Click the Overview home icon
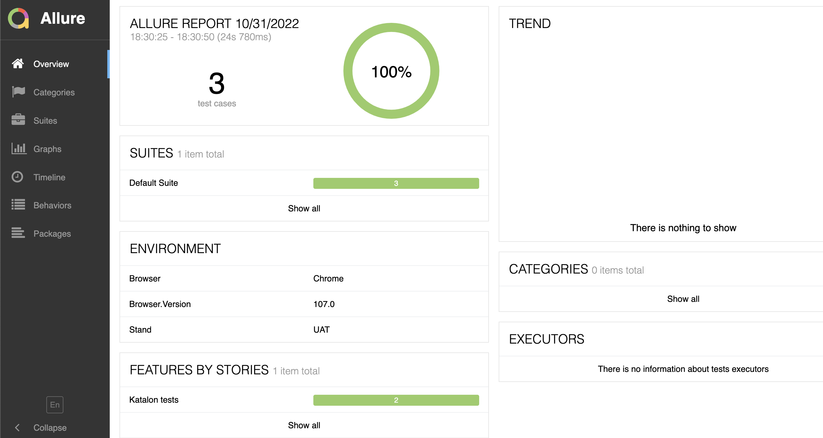Screen dimensions: 823x438 18,64
